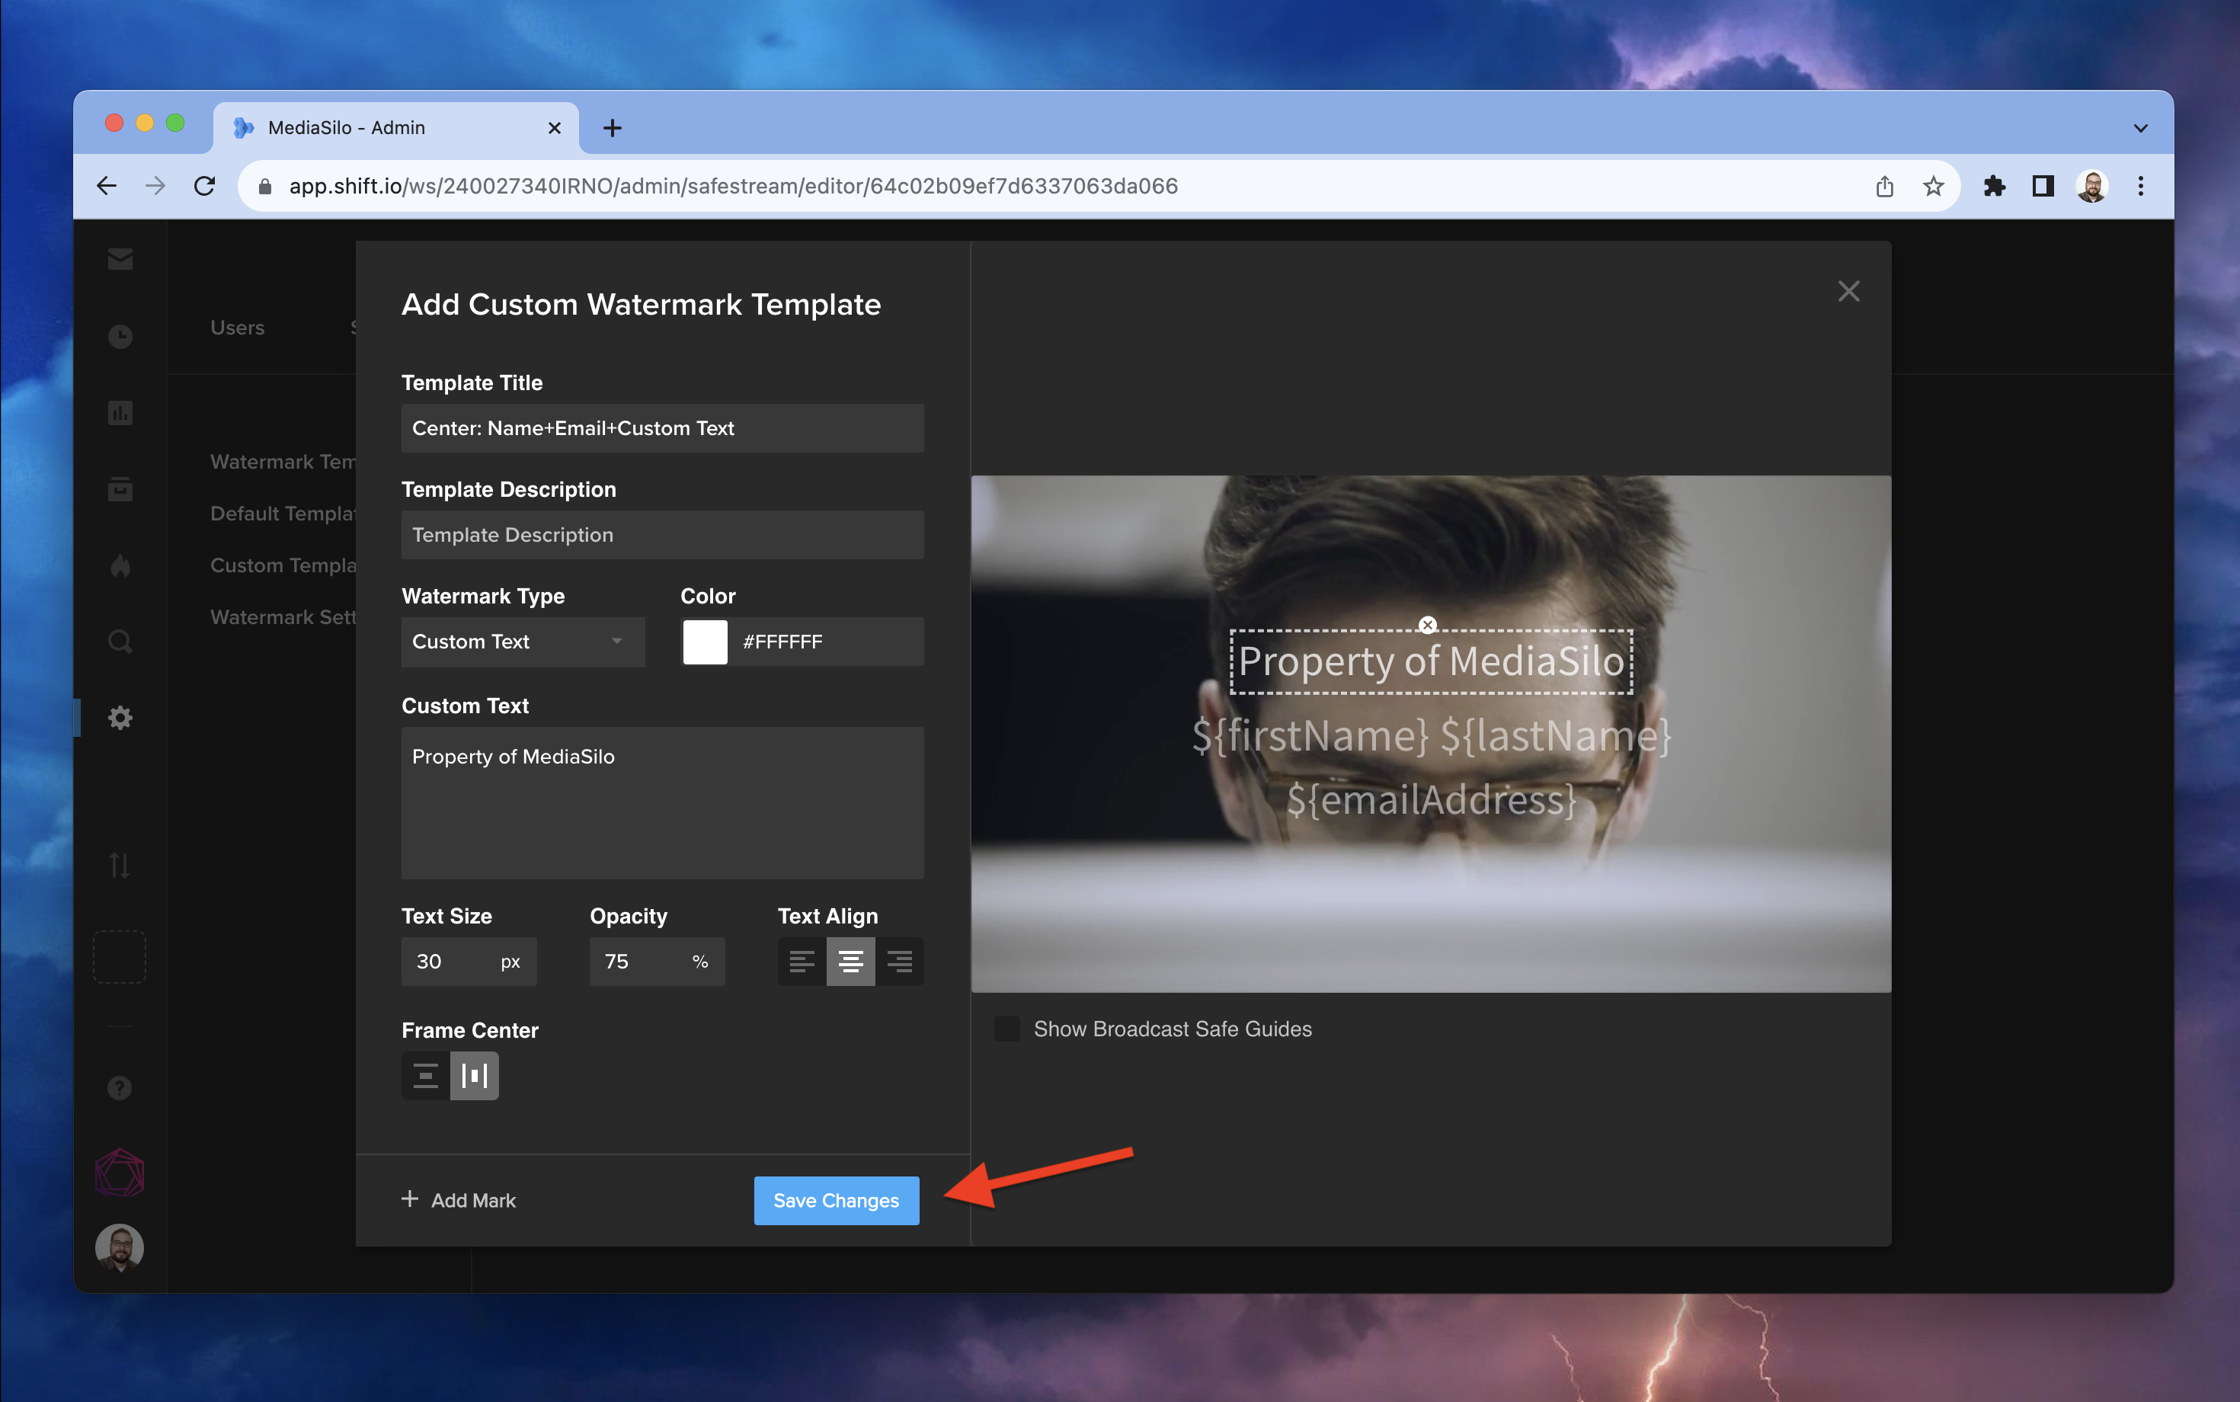Close the watermark template dialog
Image resolution: width=2240 pixels, height=1402 pixels.
coord(1848,291)
